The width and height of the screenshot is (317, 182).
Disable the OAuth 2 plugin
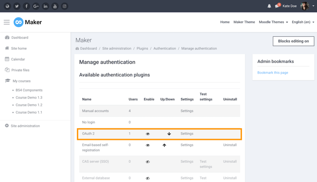[148, 134]
